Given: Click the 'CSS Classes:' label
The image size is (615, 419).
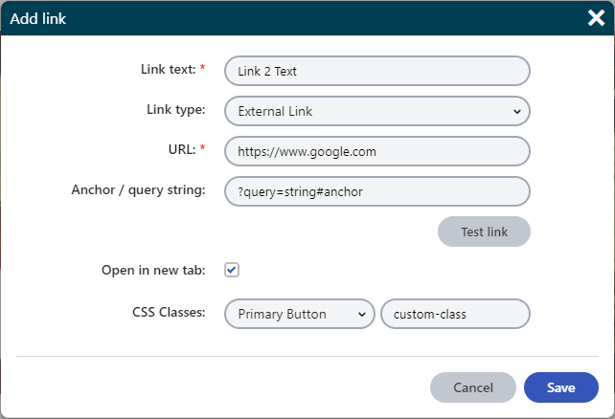Looking at the screenshot, I should coord(169,313).
